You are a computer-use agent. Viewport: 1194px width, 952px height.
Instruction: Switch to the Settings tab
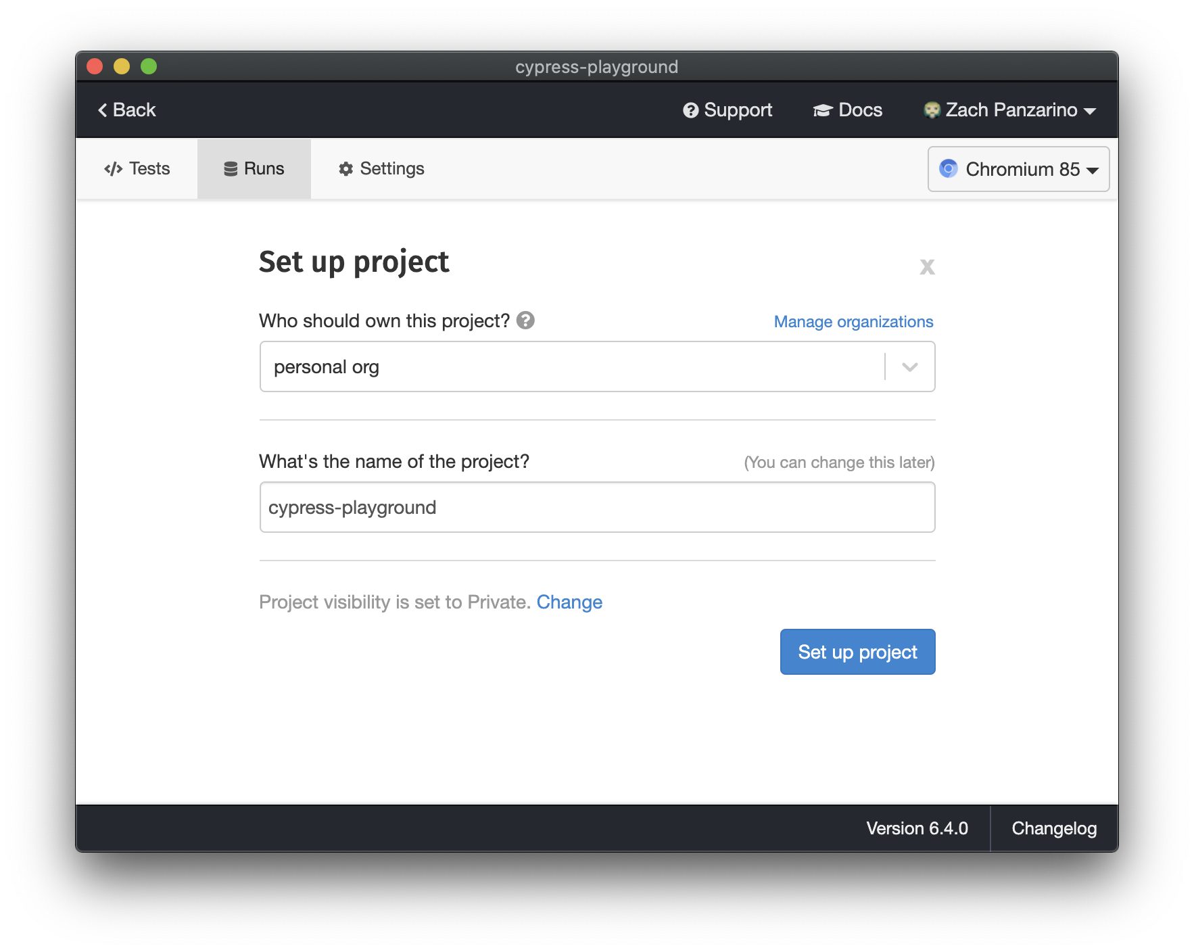381,169
